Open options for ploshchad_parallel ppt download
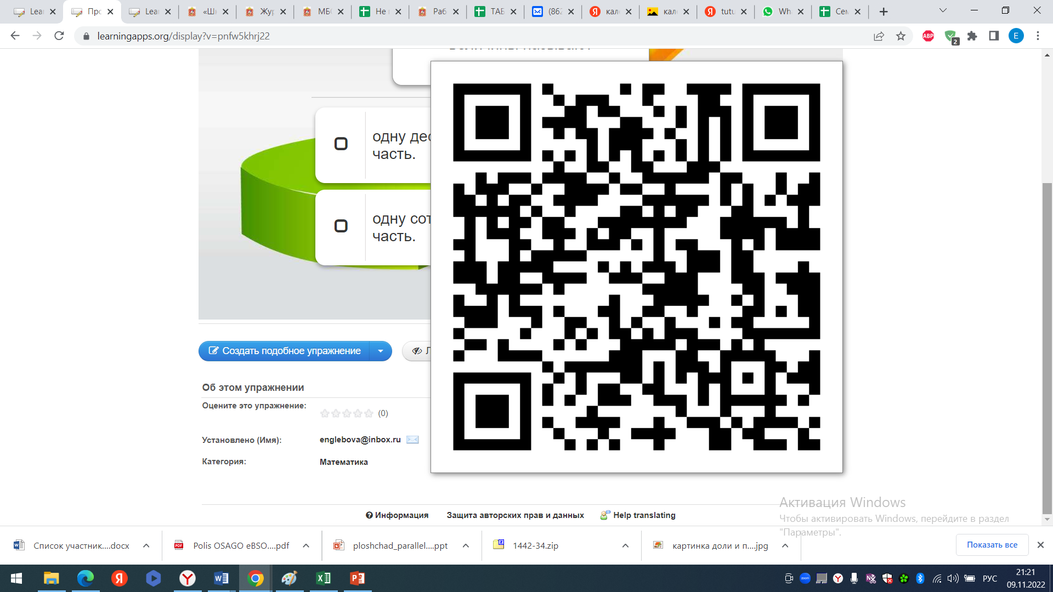The width and height of the screenshot is (1053, 592). (x=466, y=546)
